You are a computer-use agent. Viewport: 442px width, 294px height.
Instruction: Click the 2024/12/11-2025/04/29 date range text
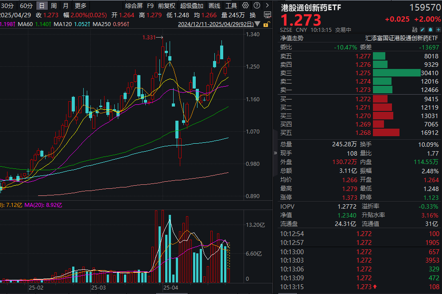[216, 24]
